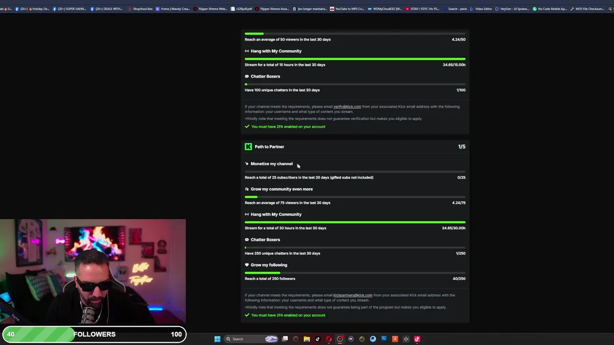Open the OBS Studio taskbar icon
Image resolution: width=614 pixels, height=345 pixels.
pyautogui.click(x=340, y=339)
